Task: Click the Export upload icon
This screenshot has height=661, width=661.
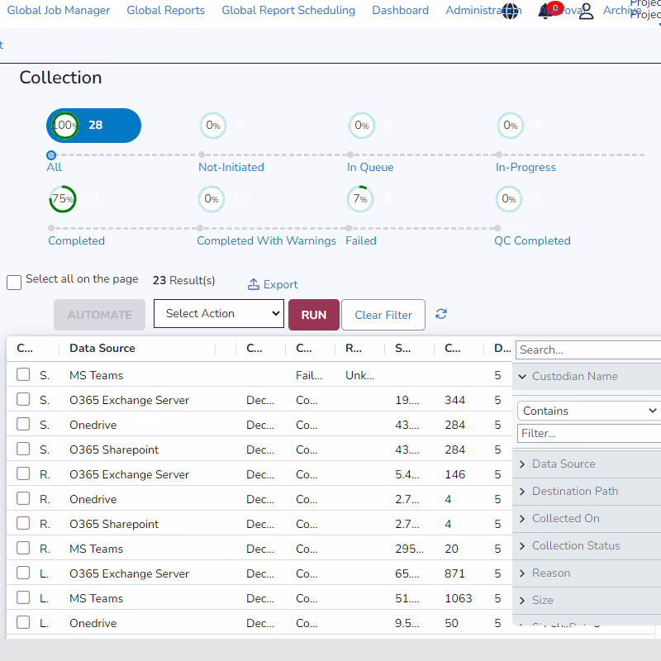Action: 254,284
